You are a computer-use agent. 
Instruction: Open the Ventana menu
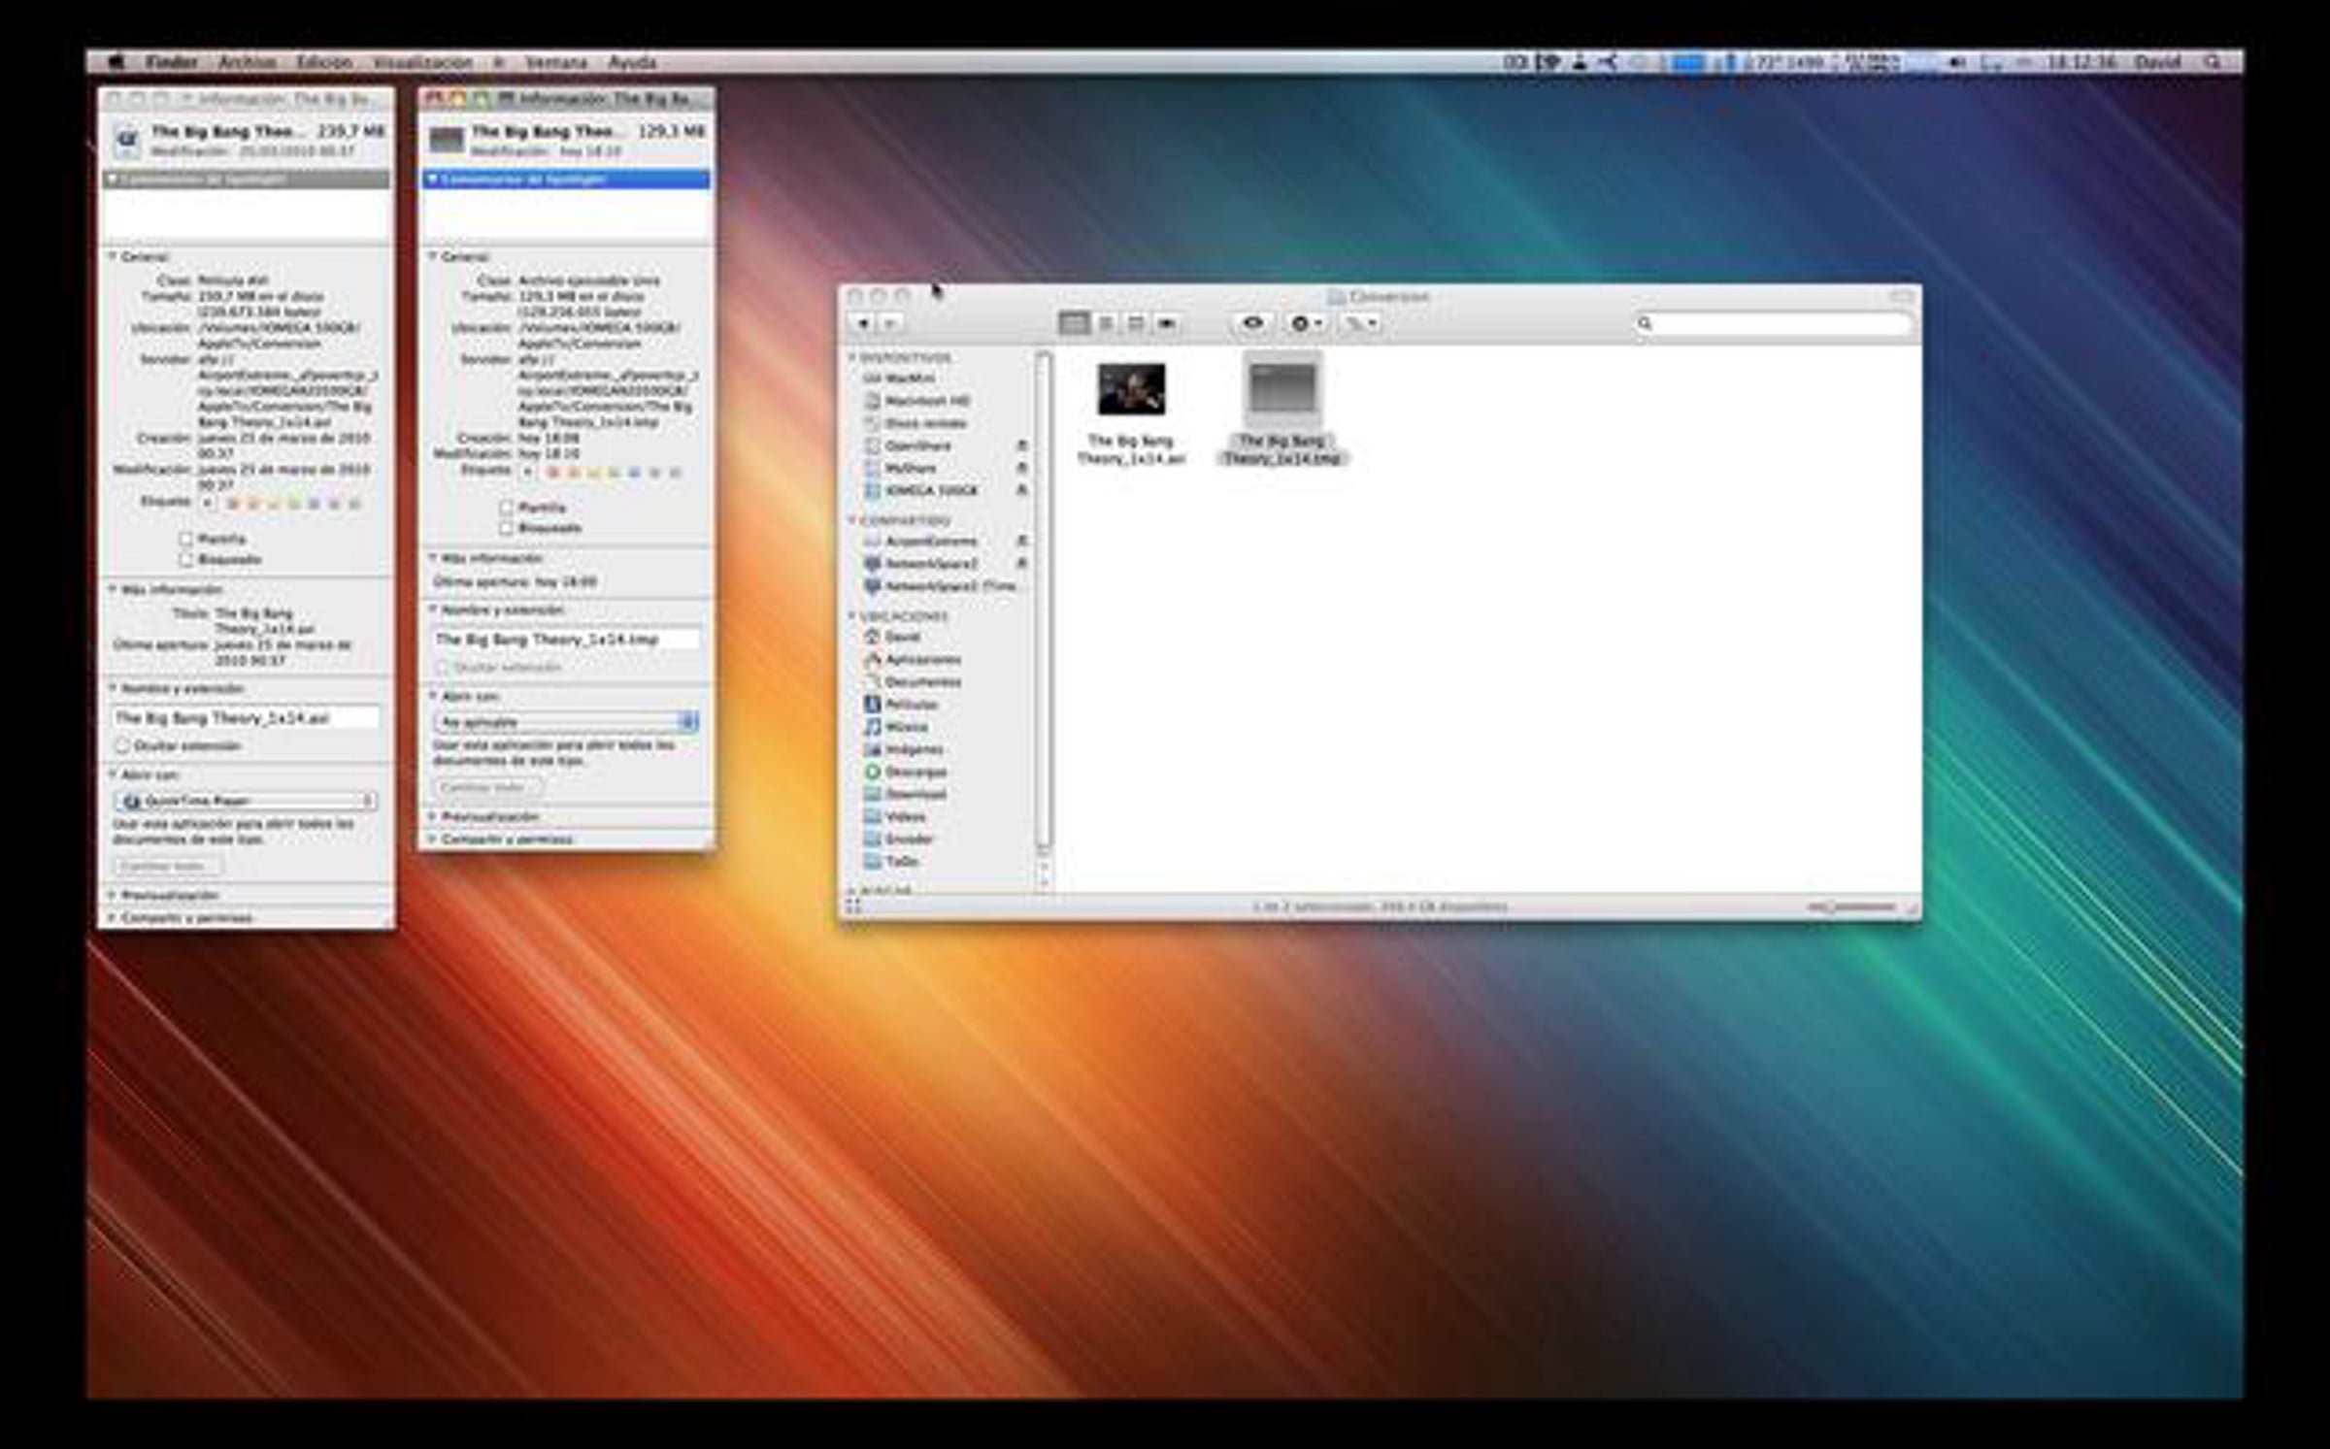(555, 62)
